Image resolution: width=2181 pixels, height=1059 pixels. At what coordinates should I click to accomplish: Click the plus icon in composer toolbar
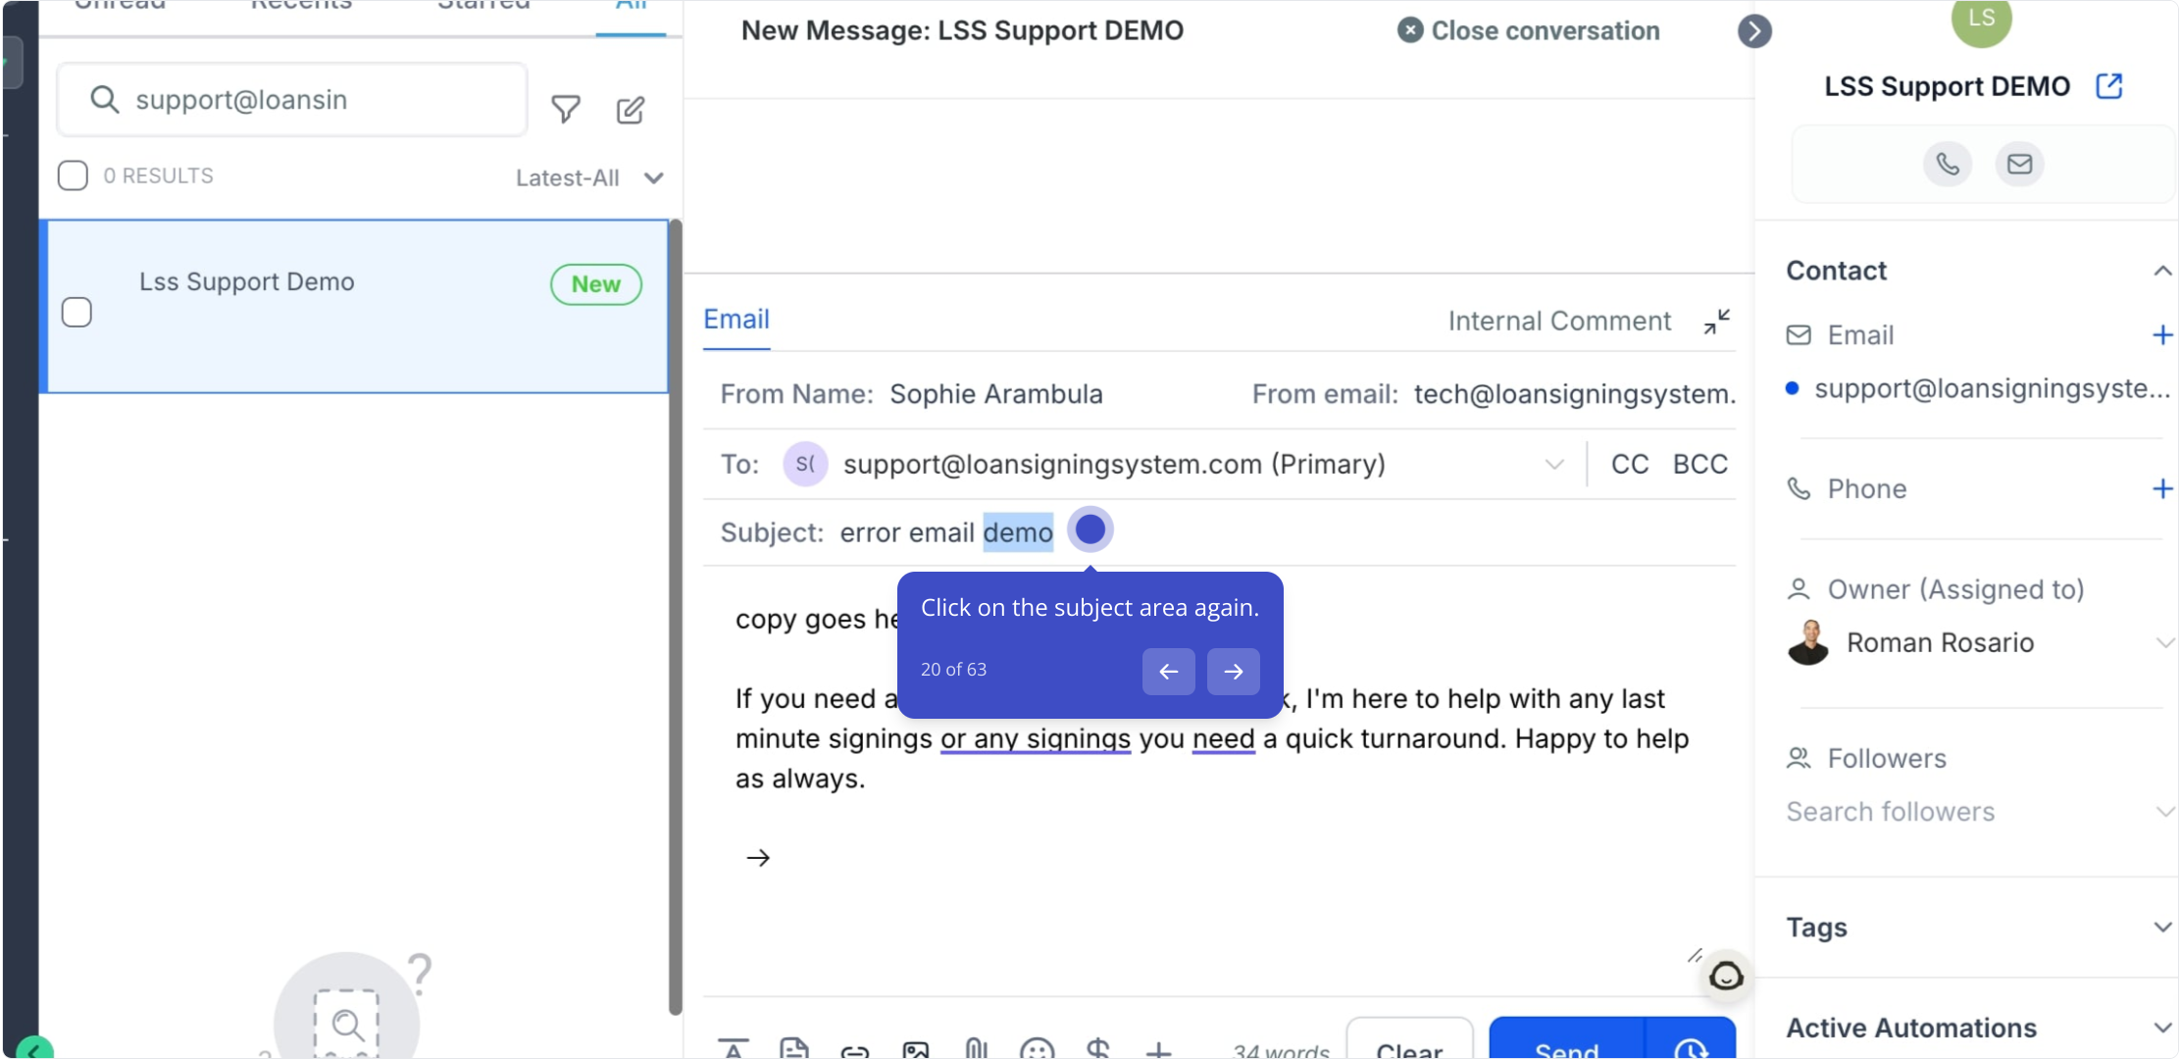pos(1159,1049)
